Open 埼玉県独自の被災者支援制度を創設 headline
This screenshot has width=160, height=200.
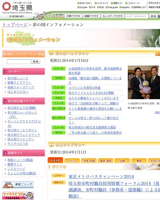[x=92, y=127]
